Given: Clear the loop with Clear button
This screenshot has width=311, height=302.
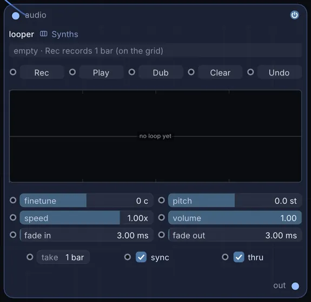Looking at the screenshot, I should pyautogui.click(x=220, y=72).
